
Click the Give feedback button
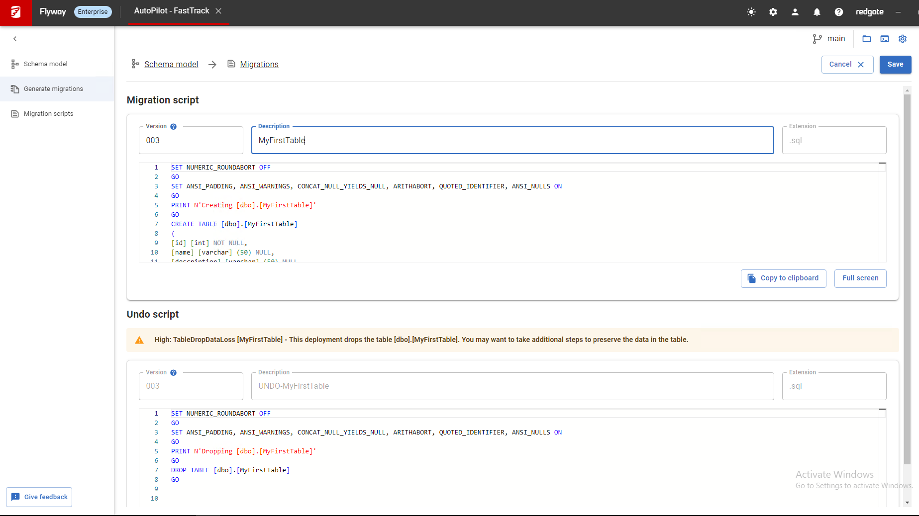[39, 497]
